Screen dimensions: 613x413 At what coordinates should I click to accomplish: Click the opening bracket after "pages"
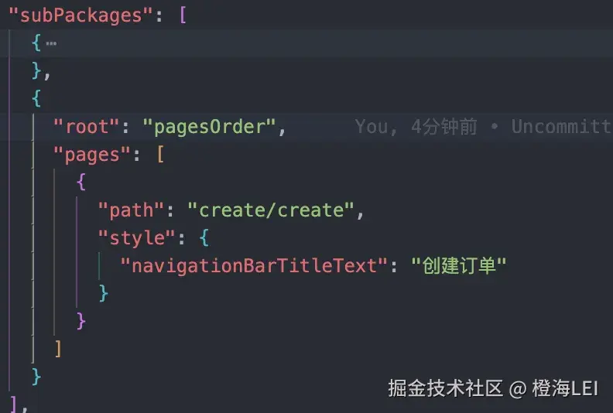tap(160, 155)
